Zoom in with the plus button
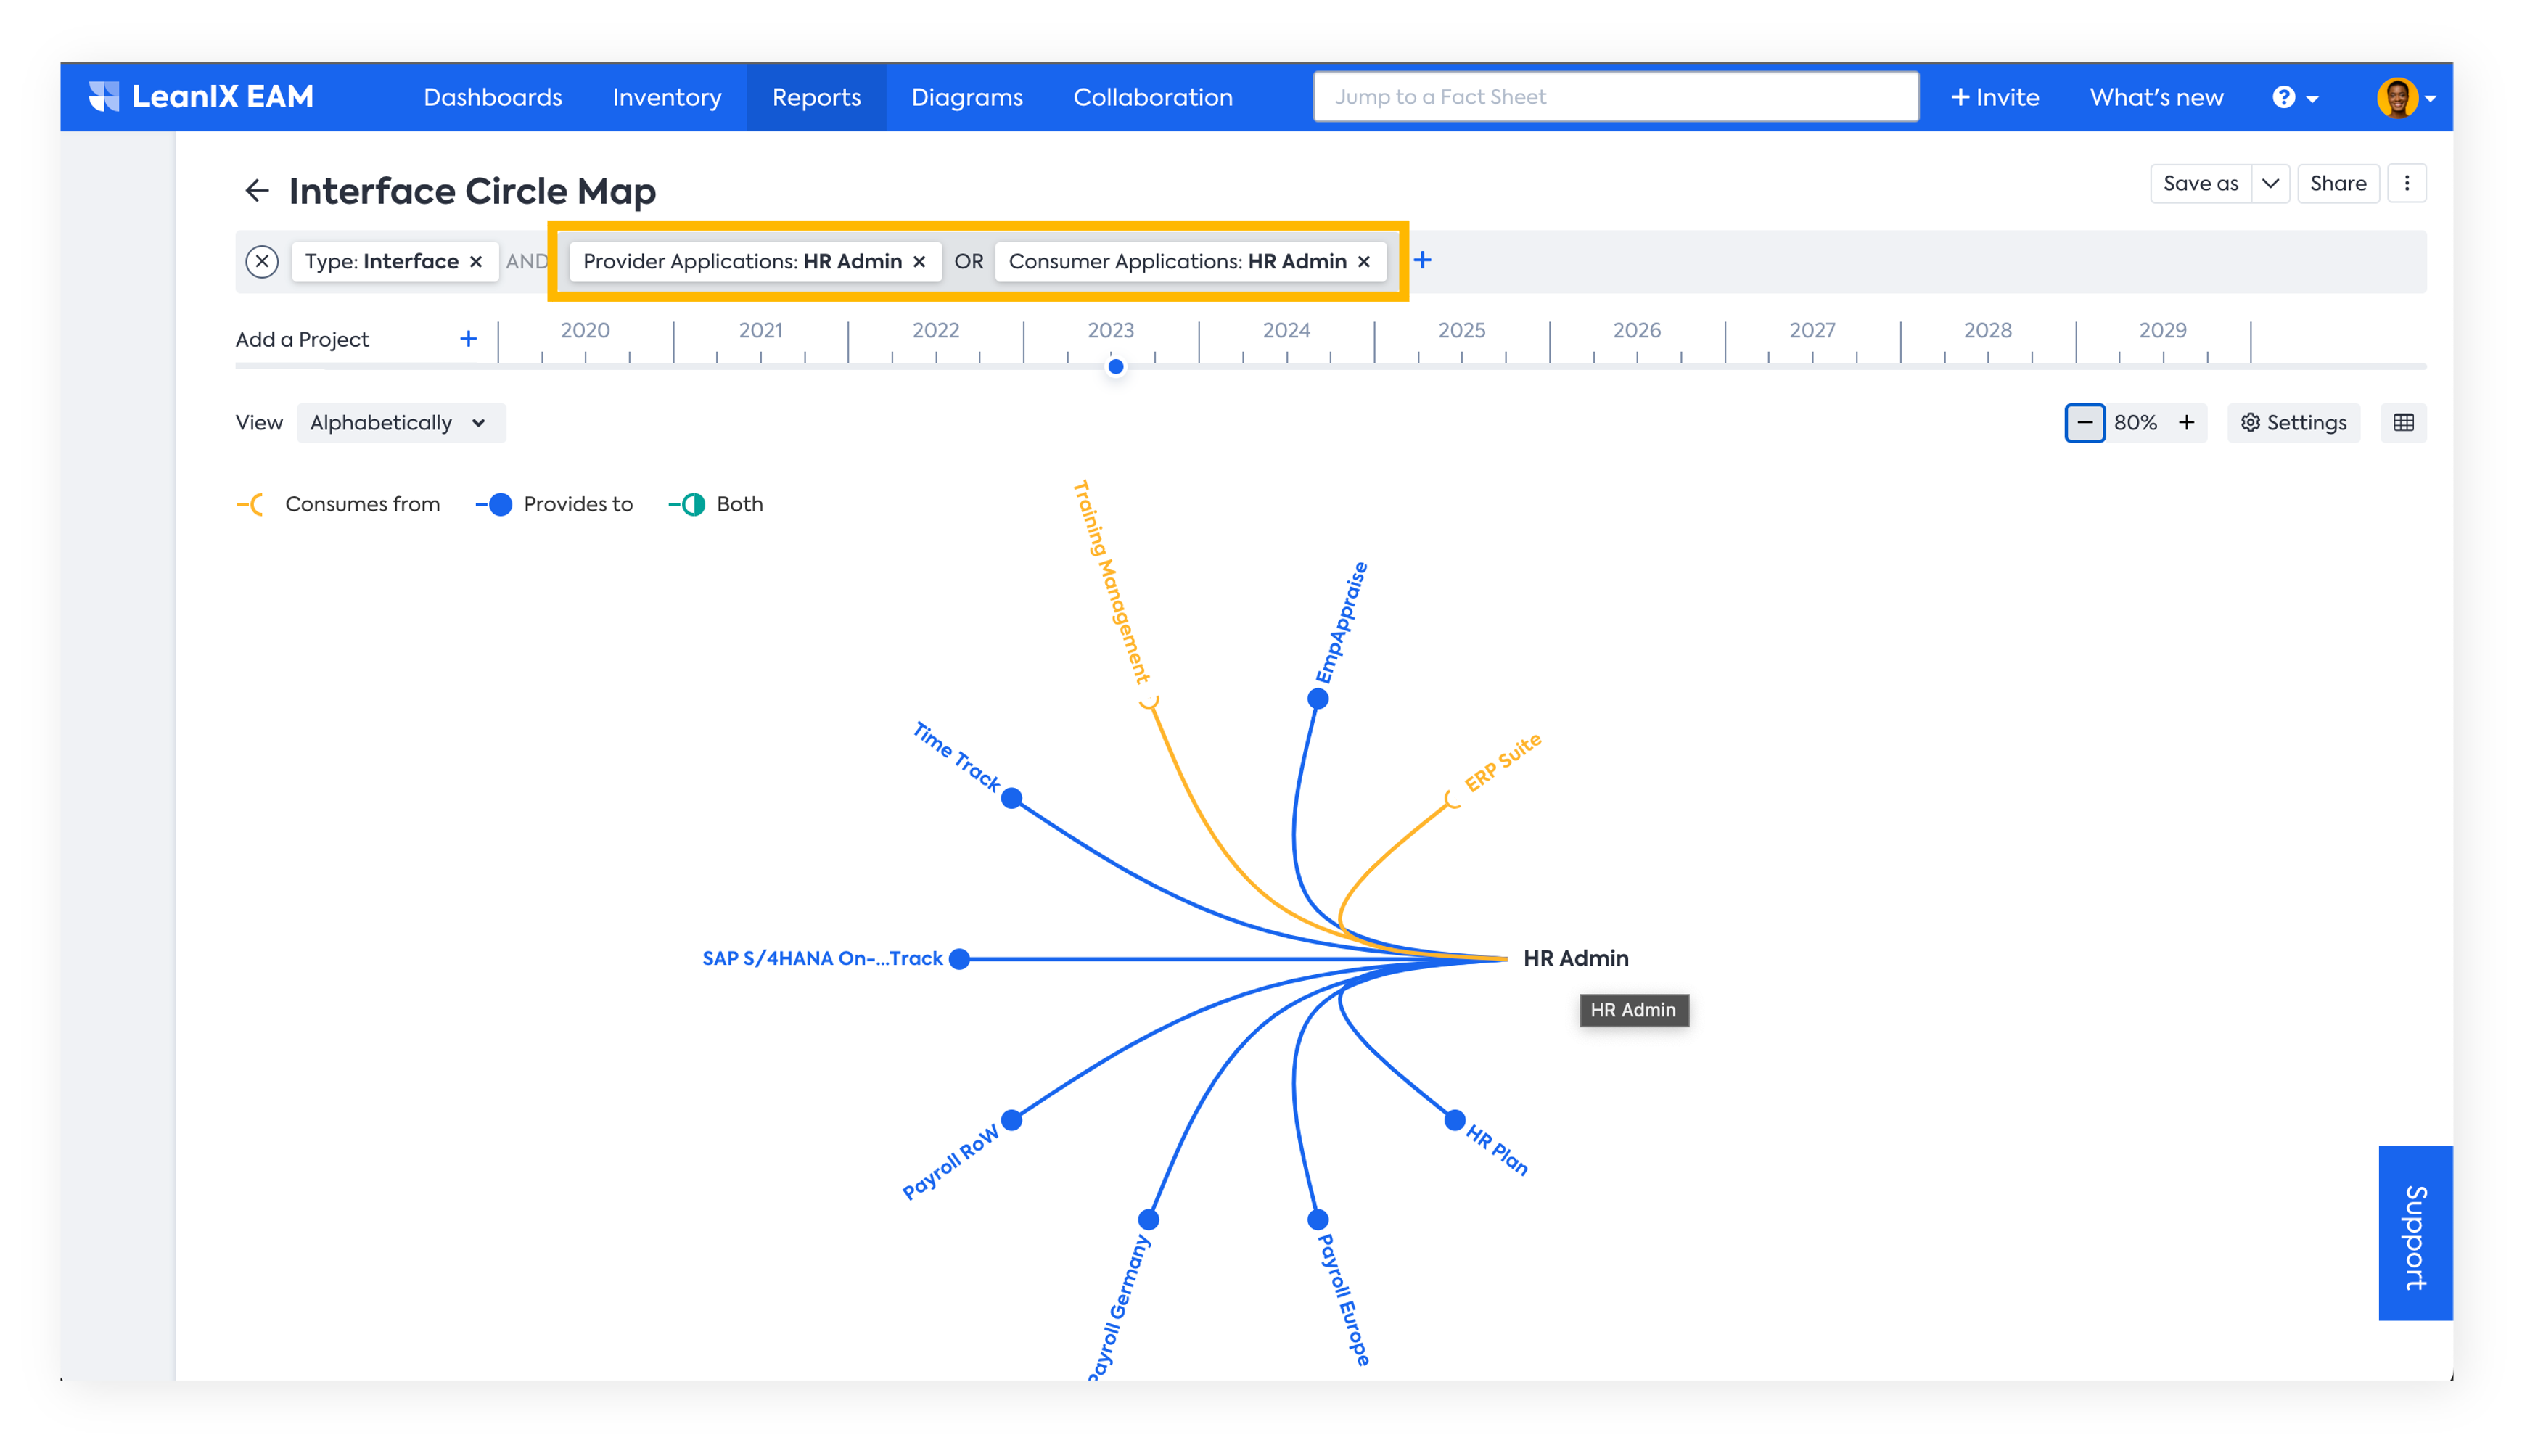 [x=2187, y=423]
